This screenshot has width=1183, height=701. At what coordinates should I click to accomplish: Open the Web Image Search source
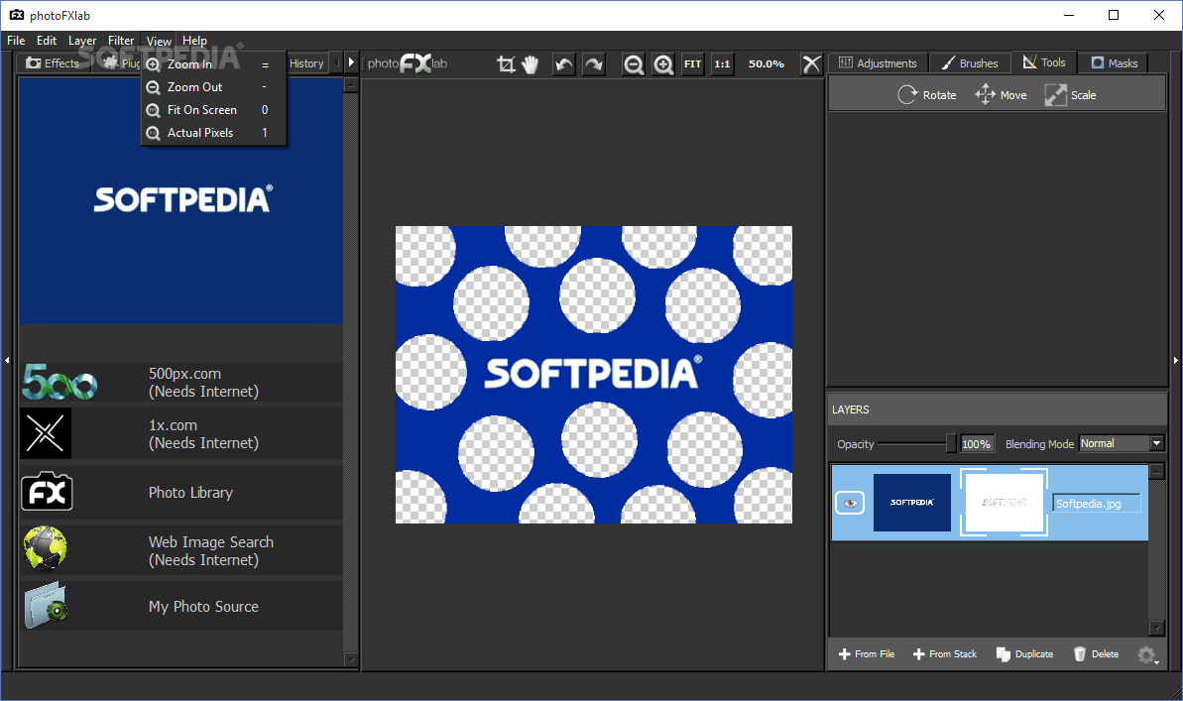click(x=181, y=550)
